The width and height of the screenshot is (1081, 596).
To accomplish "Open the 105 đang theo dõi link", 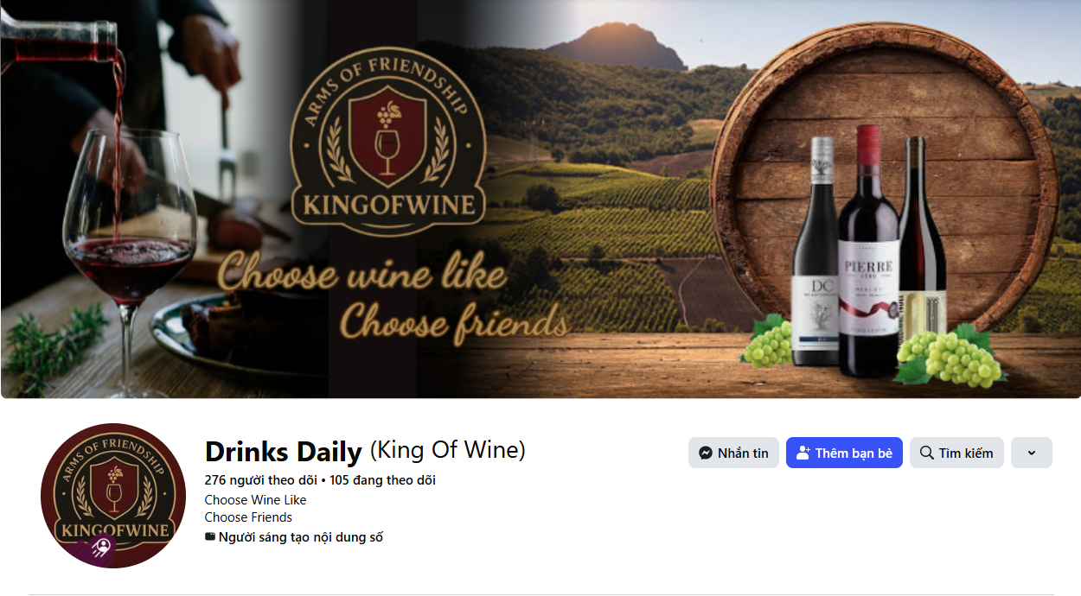I will coord(382,479).
